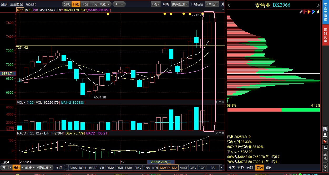Switch to 成分 tab in side panel
Viewport: 329px width, 175px height.
[269, 167]
